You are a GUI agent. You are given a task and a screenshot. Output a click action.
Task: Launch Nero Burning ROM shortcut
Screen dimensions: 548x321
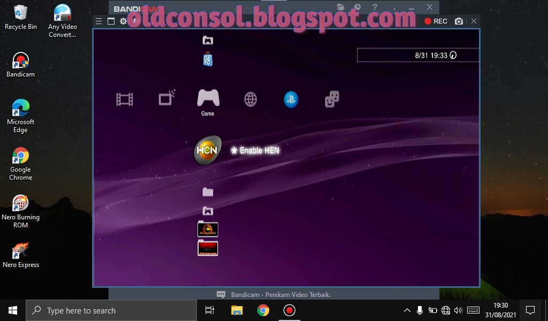20,212
